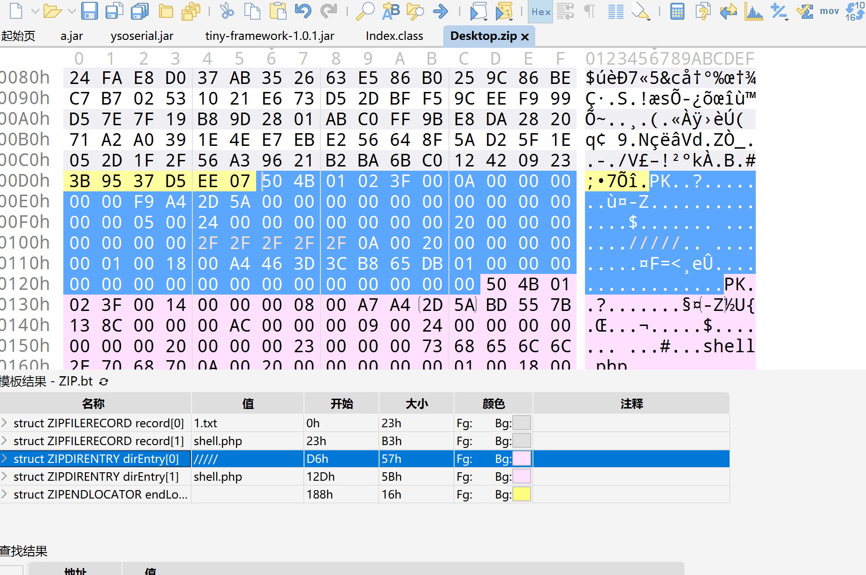Click the Save file icon
This screenshot has height=575, width=866.
point(89,11)
